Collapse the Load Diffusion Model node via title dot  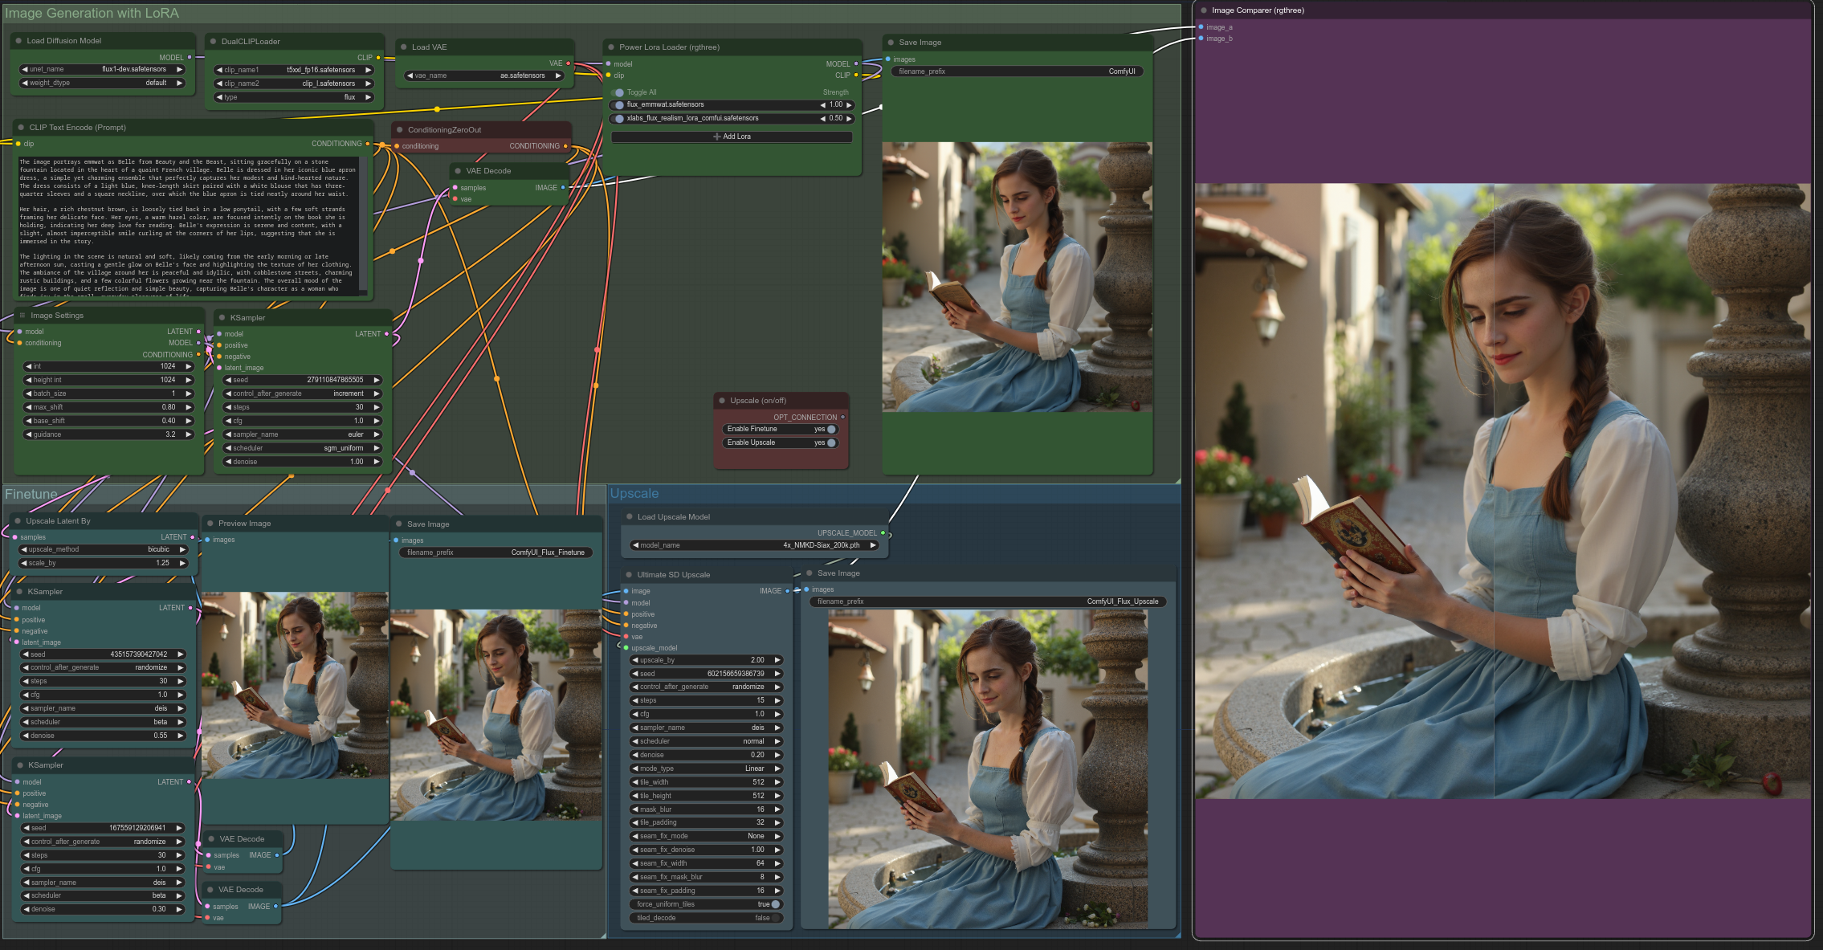(18, 41)
